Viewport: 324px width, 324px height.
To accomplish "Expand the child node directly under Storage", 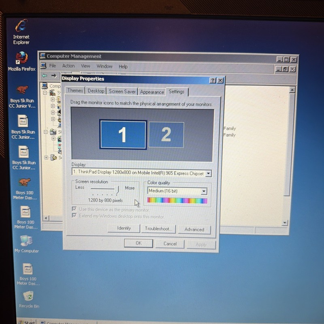I will click(x=53, y=138).
